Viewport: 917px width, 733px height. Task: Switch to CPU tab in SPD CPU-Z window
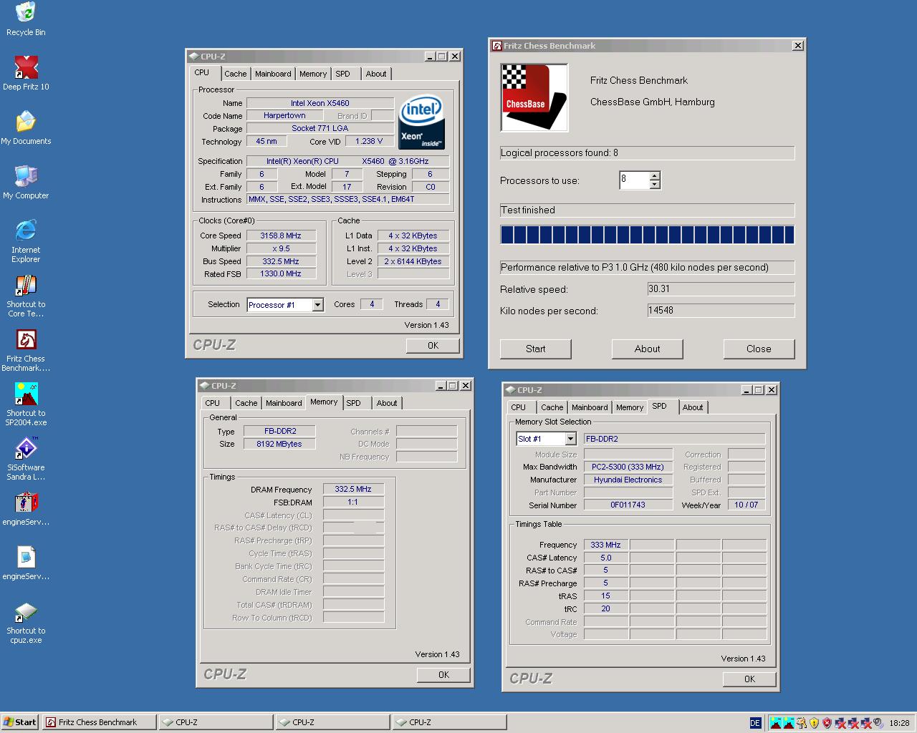coord(519,407)
